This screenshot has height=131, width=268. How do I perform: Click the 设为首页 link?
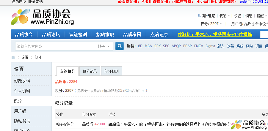[x=19, y=2]
